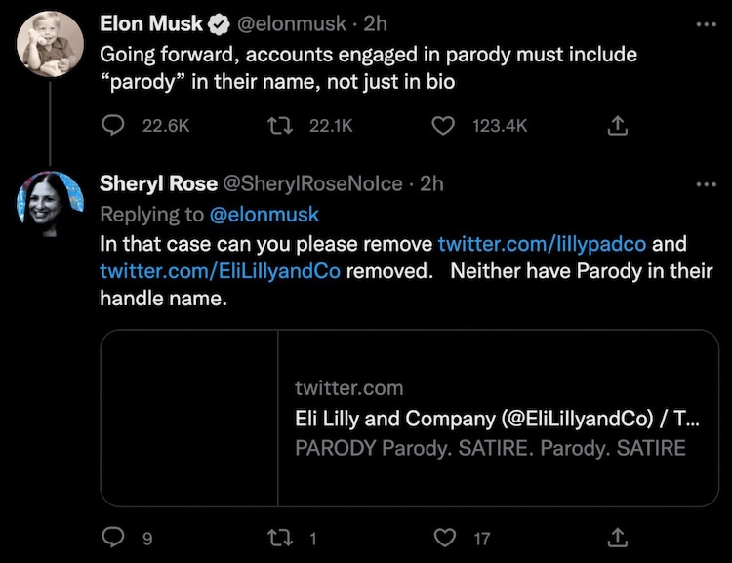The width and height of the screenshot is (732, 563).
Task: Share Elon Musk's tweet
Action: [617, 125]
